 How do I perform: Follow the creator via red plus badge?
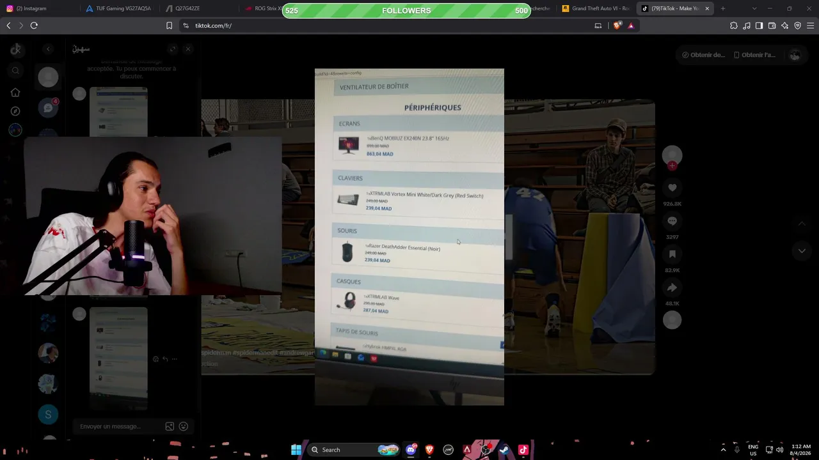tap(672, 166)
